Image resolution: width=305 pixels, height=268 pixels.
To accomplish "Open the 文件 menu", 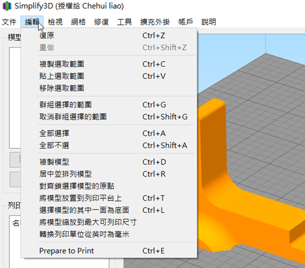I will [10, 22].
